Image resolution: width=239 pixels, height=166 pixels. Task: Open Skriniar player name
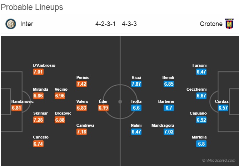point(40,113)
